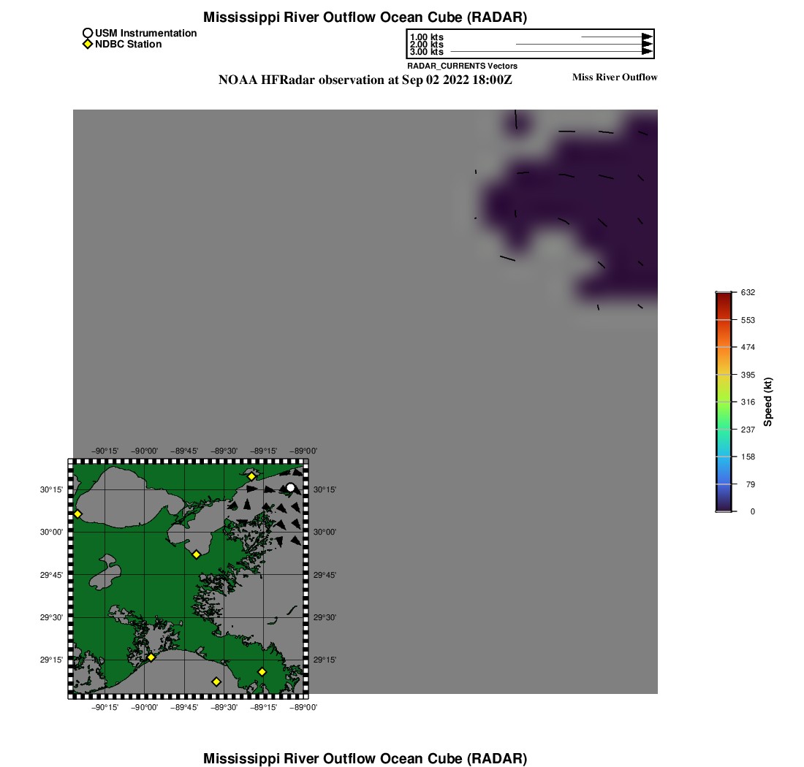Screen dimensions: 804x767
Task: Select the northernmost NDBC station diamond
Action: (251, 476)
